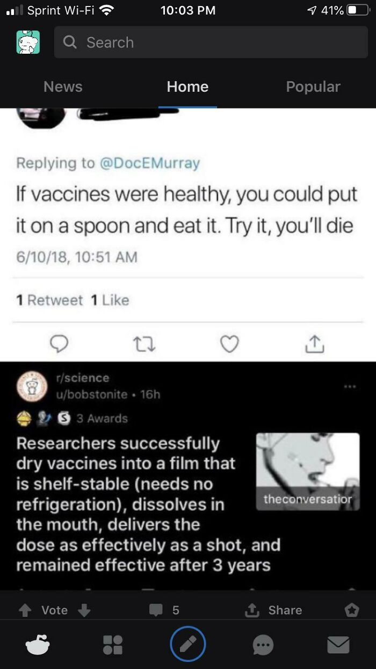
Task: Tap the communities grid icon in bottom bar
Action: click(x=113, y=645)
